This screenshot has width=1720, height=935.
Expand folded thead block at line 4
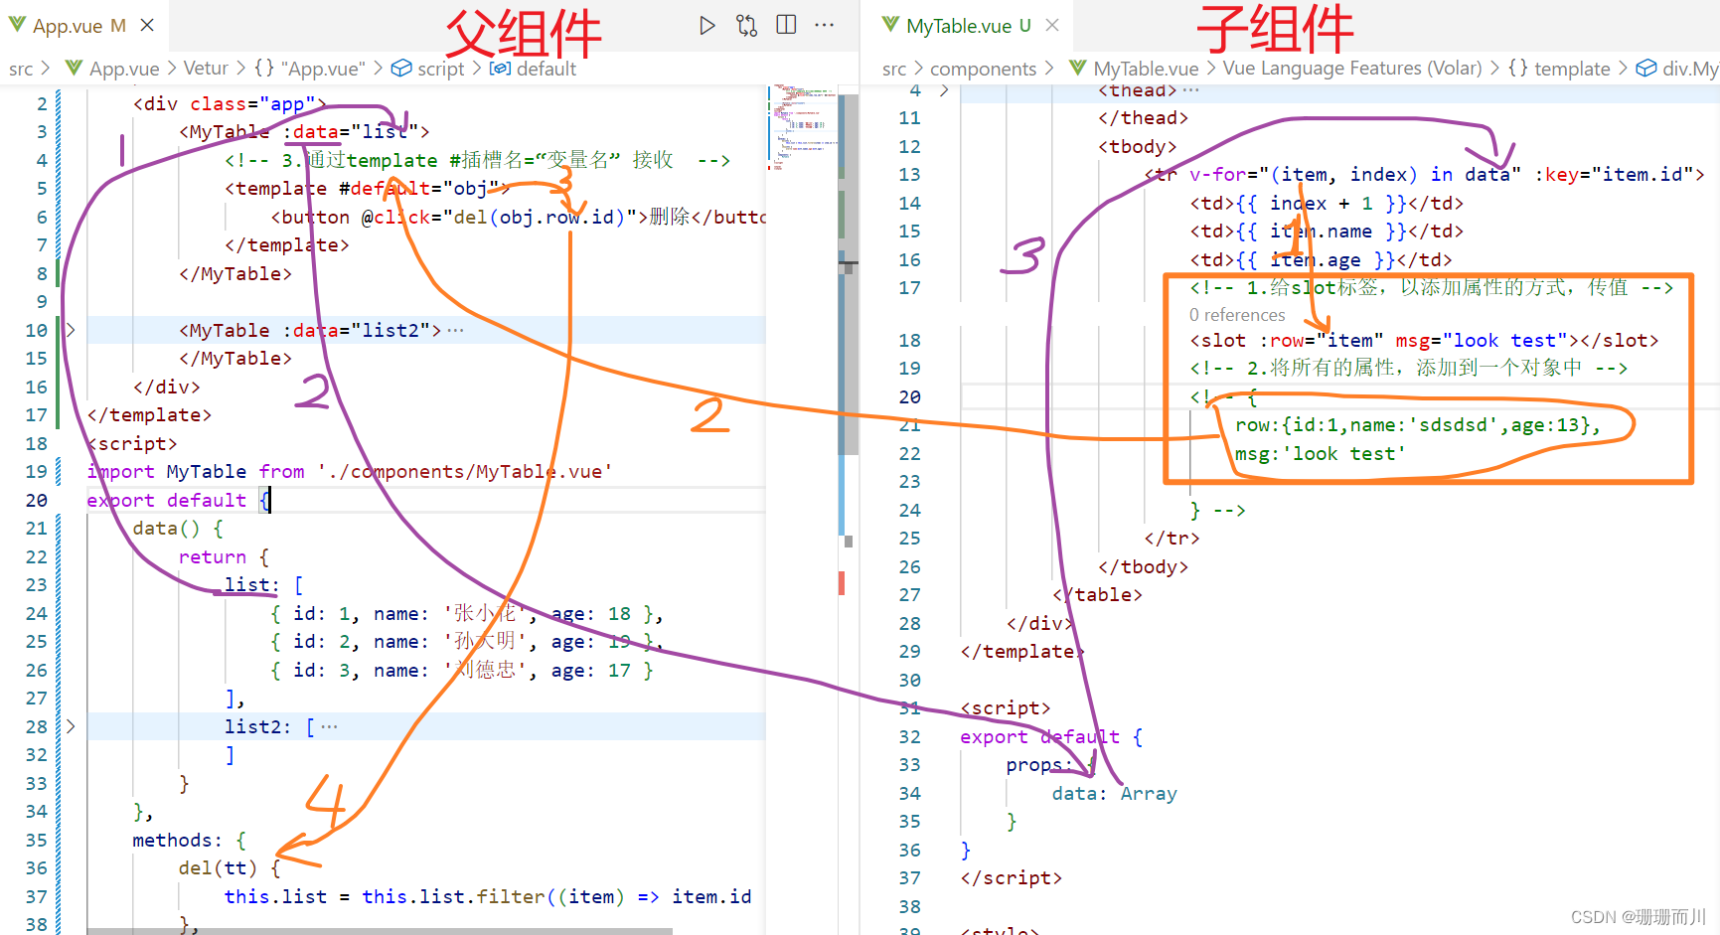944,90
